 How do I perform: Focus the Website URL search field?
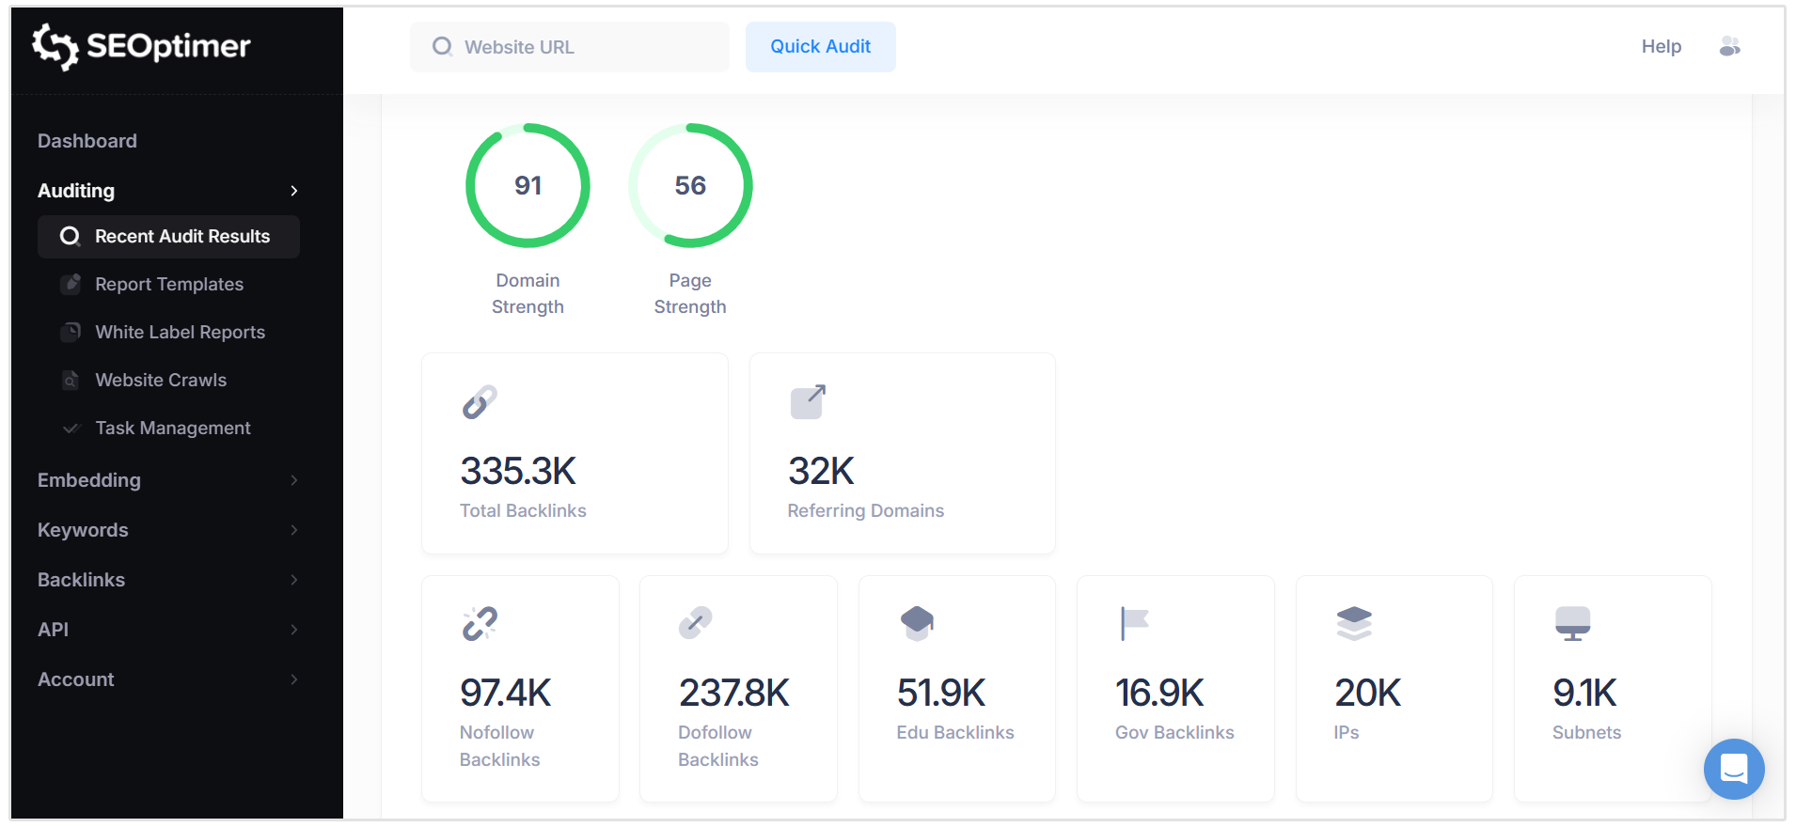pos(583,47)
